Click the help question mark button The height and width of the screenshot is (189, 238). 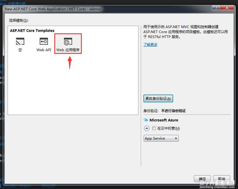(216, 8)
